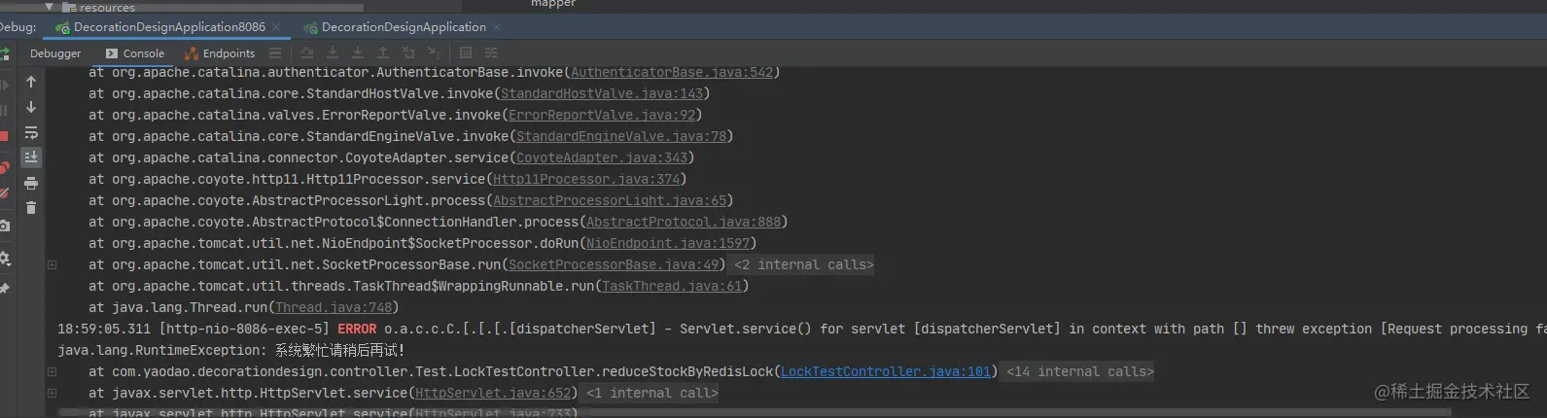This screenshot has width=1547, height=418.
Task: Toggle scroll to end of console
Action: [x=31, y=157]
